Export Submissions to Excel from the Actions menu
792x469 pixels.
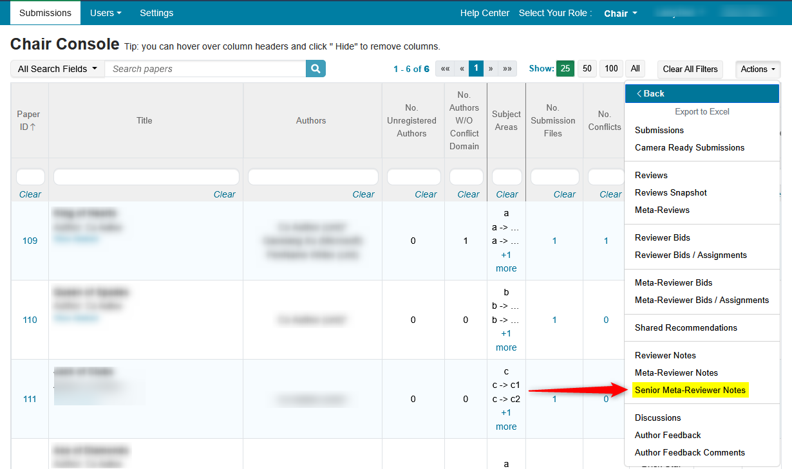[x=659, y=130]
